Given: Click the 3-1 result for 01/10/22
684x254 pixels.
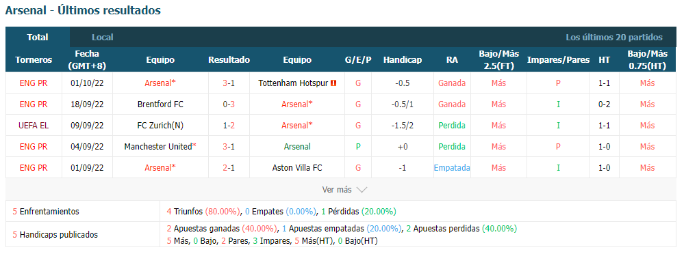Looking at the screenshot, I should 229,83.
